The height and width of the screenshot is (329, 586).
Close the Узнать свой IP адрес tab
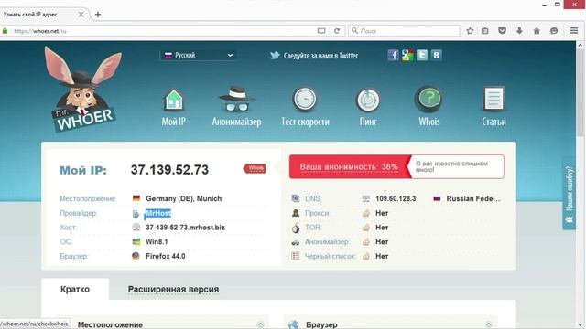click(81, 15)
